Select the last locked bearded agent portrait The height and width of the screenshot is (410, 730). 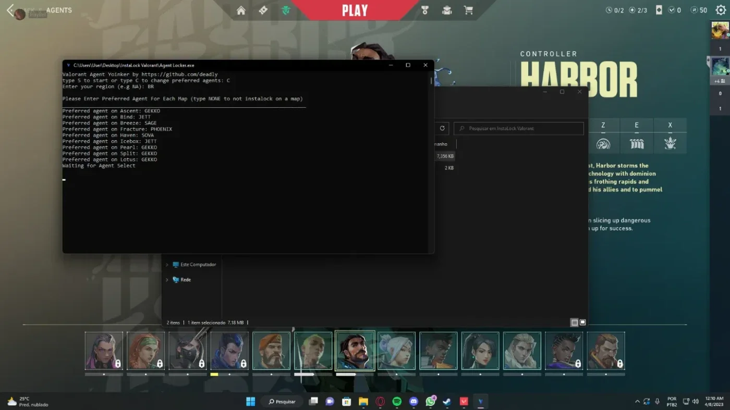(606, 351)
